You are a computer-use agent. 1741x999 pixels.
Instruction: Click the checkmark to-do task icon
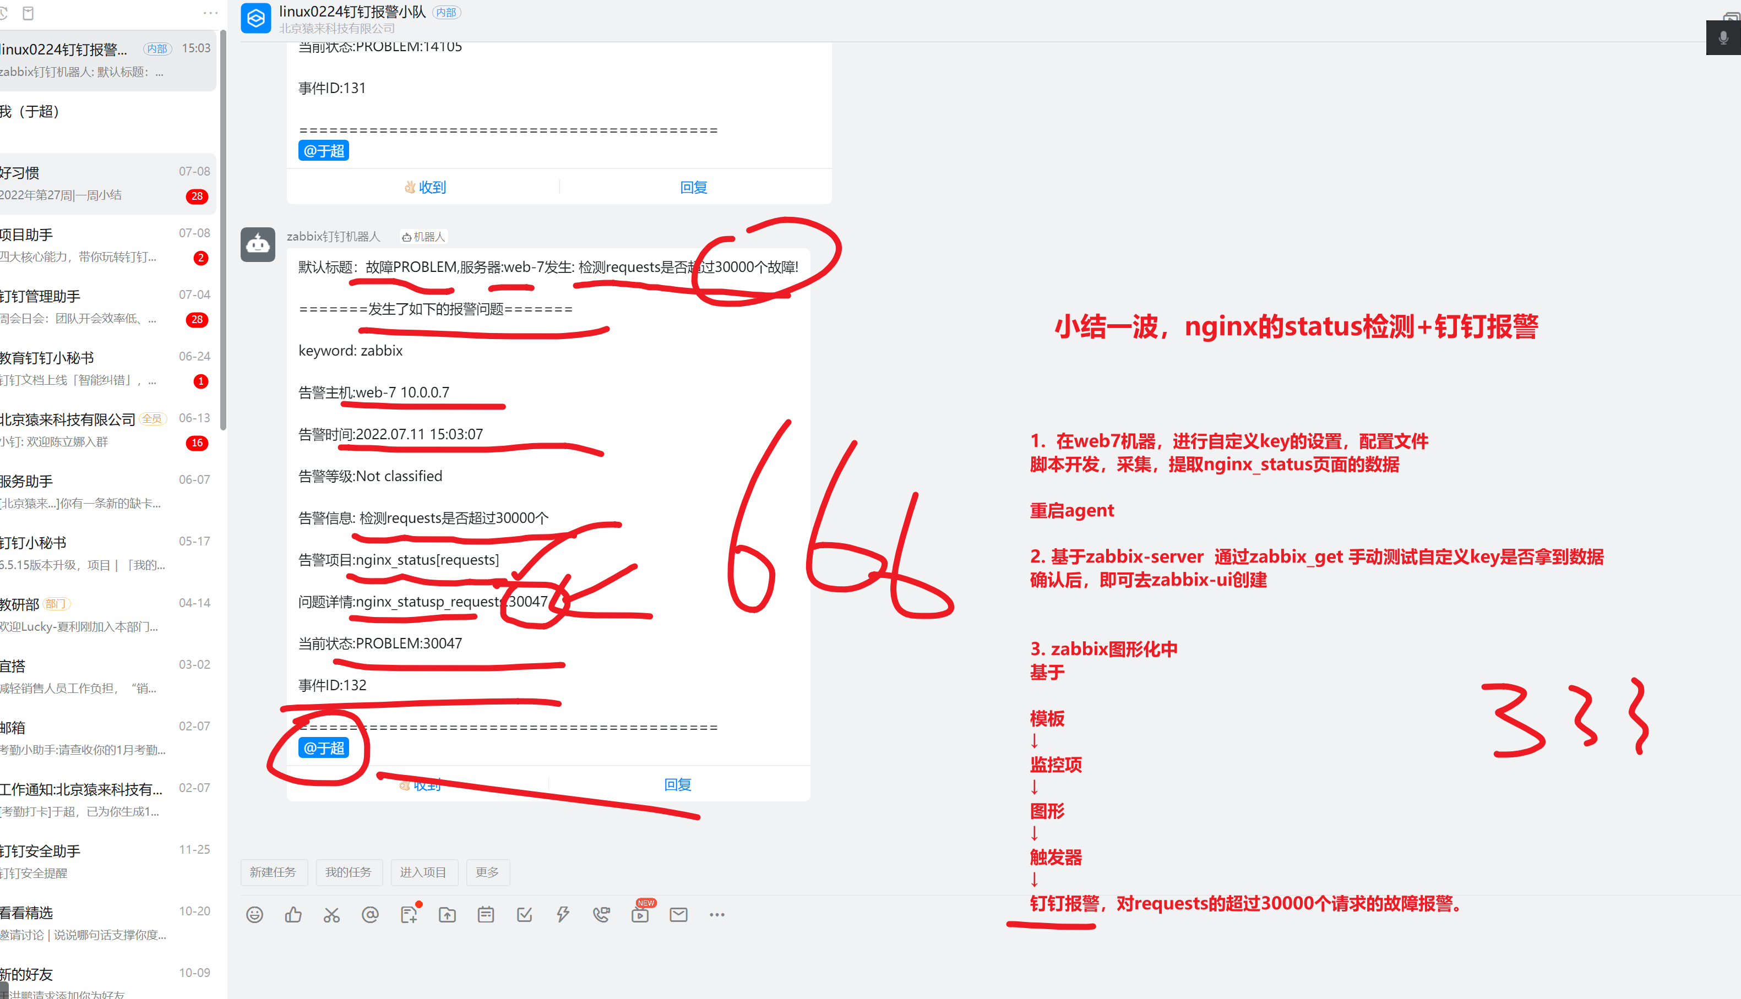(524, 915)
